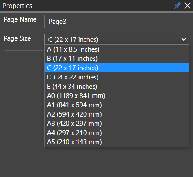Choose B (17 x 11 inches) option
The height and width of the screenshot is (177, 193).
pyautogui.click(x=117, y=59)
